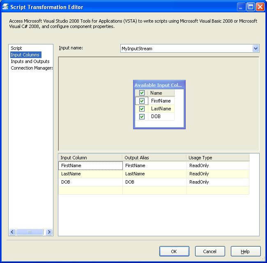This screenshot has height=263, width=267.
Task: Toggle the Name select-all checkbox
Action: [x=142, y=93]
